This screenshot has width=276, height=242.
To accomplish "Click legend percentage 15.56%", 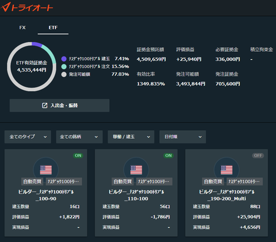I will point(120,66).
